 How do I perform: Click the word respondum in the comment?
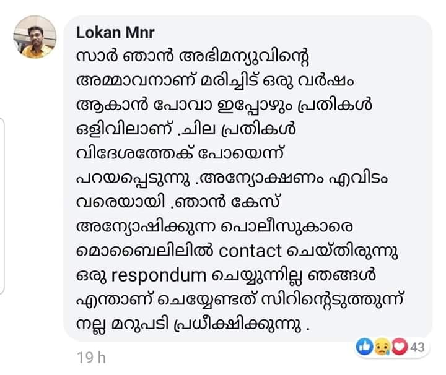coord(159,276)
